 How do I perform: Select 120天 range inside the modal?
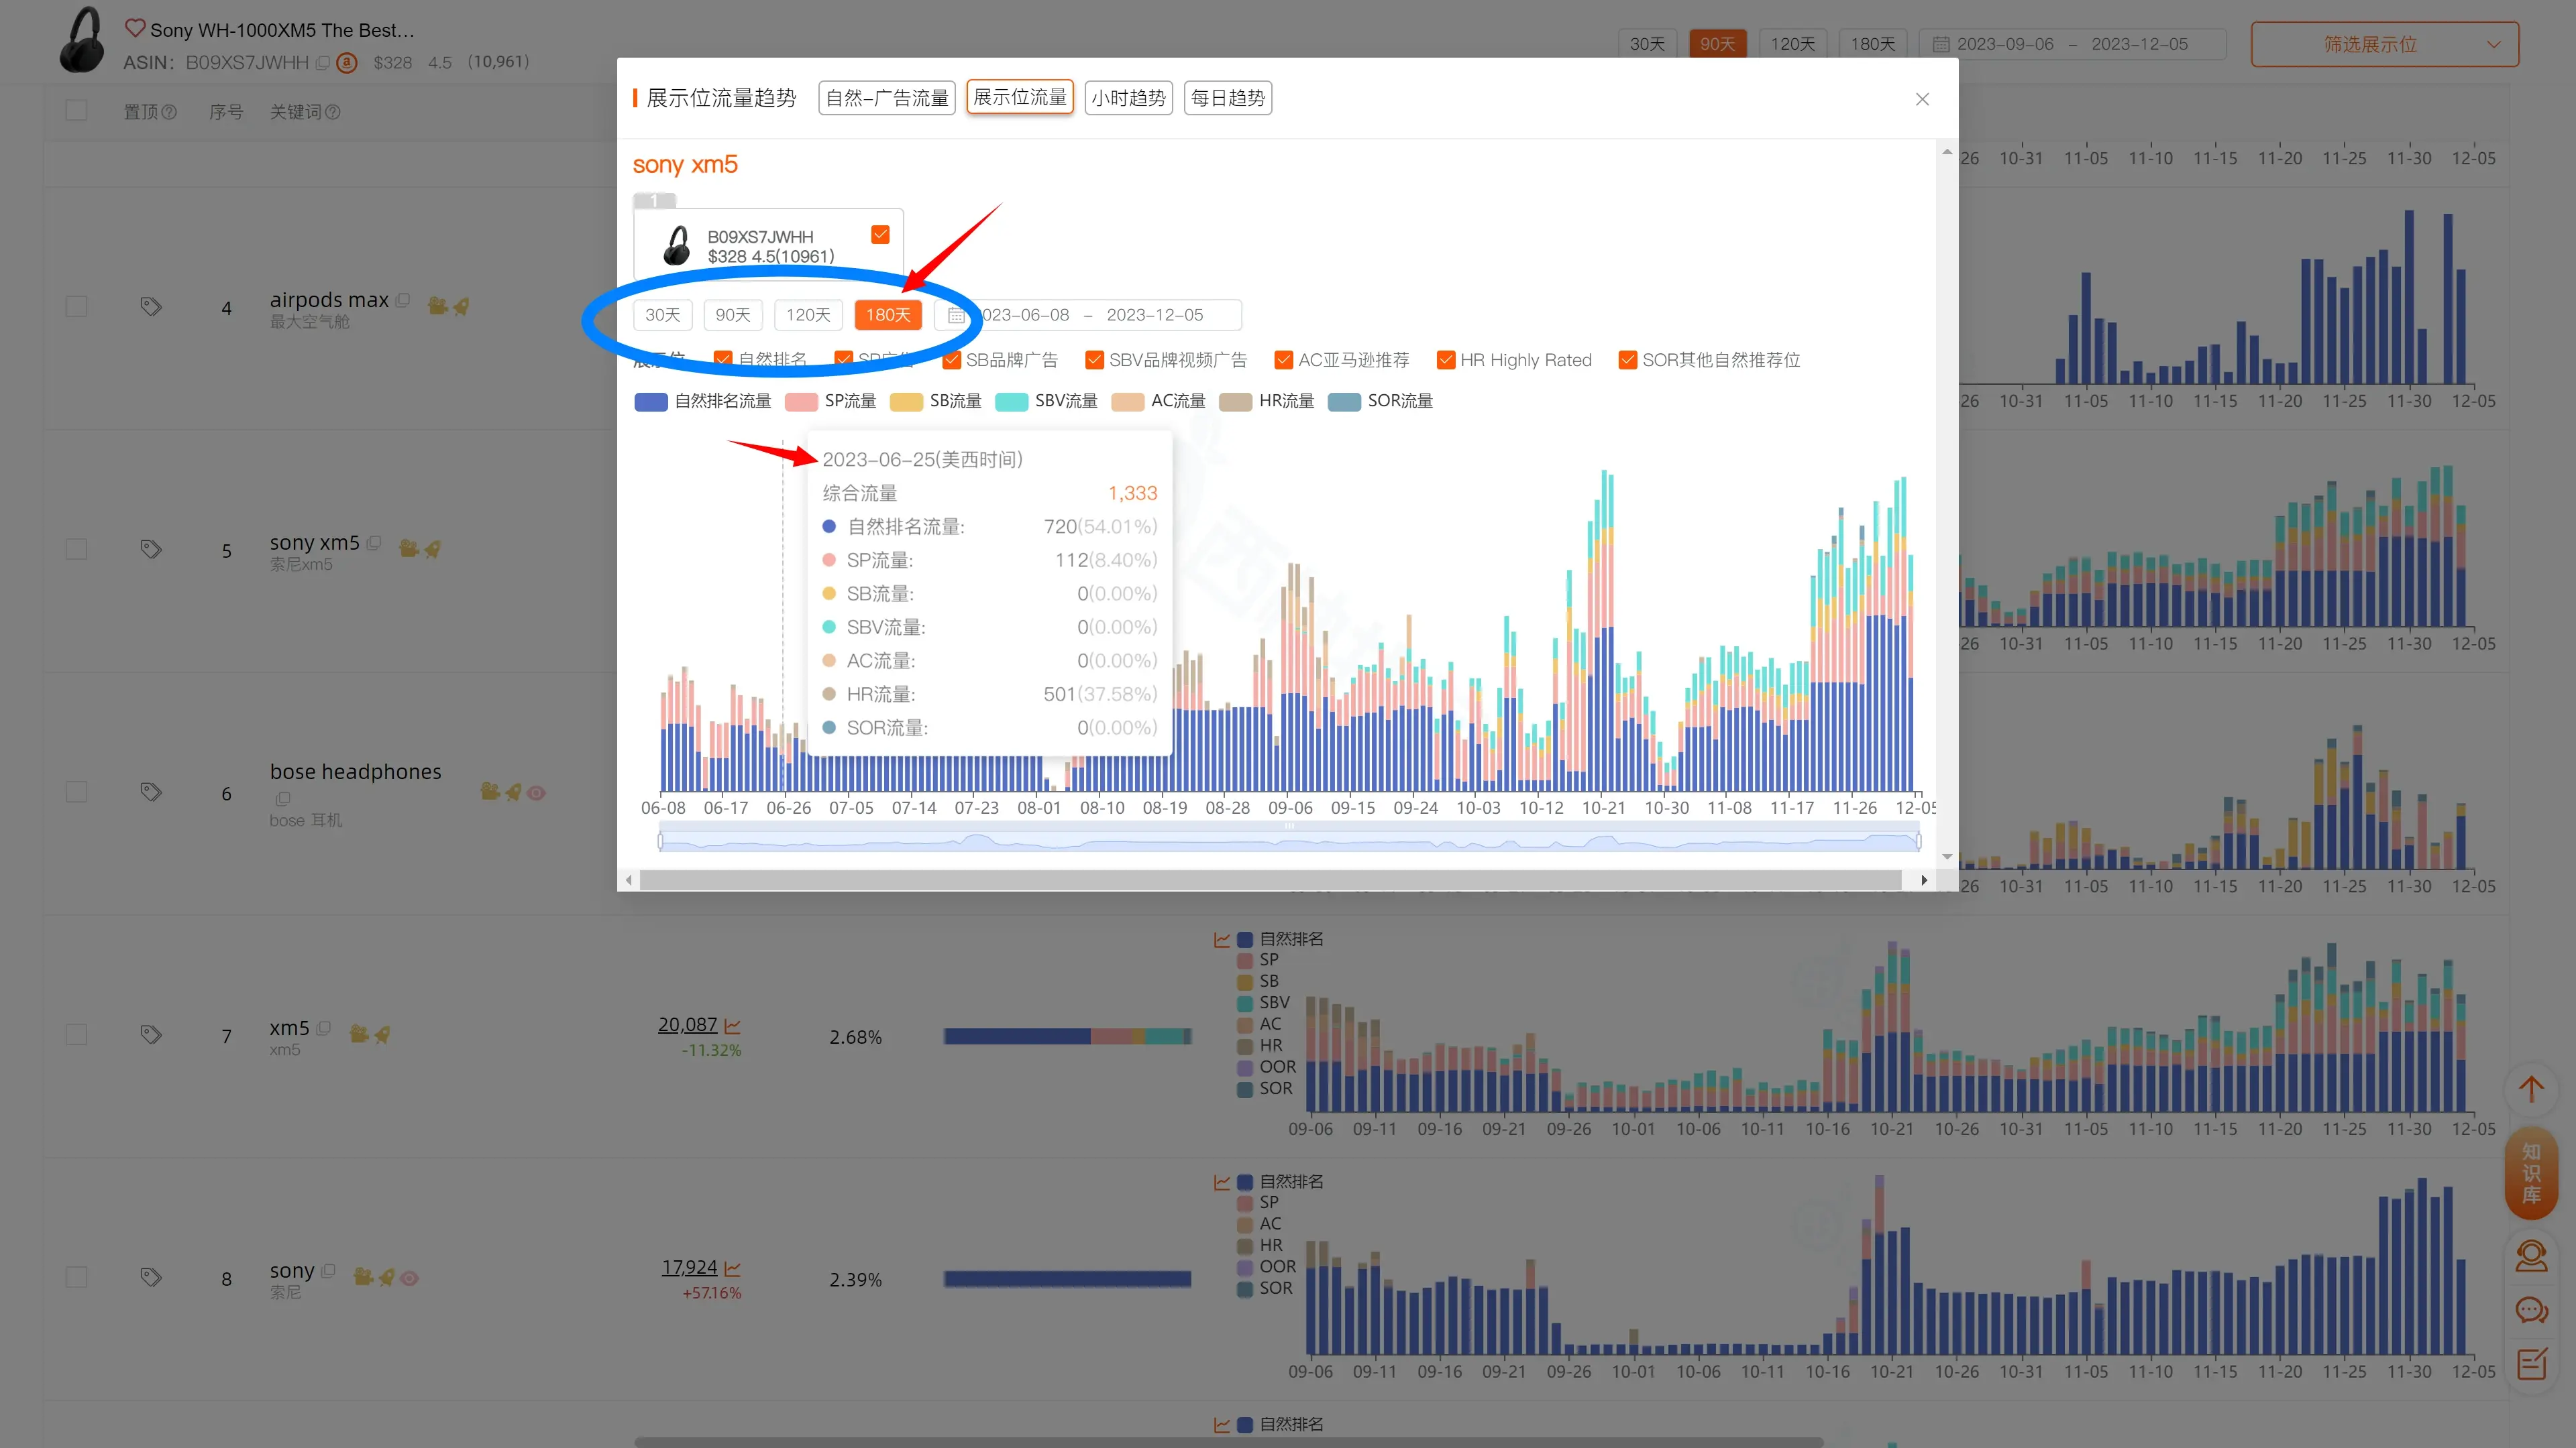tap(808, 315)
